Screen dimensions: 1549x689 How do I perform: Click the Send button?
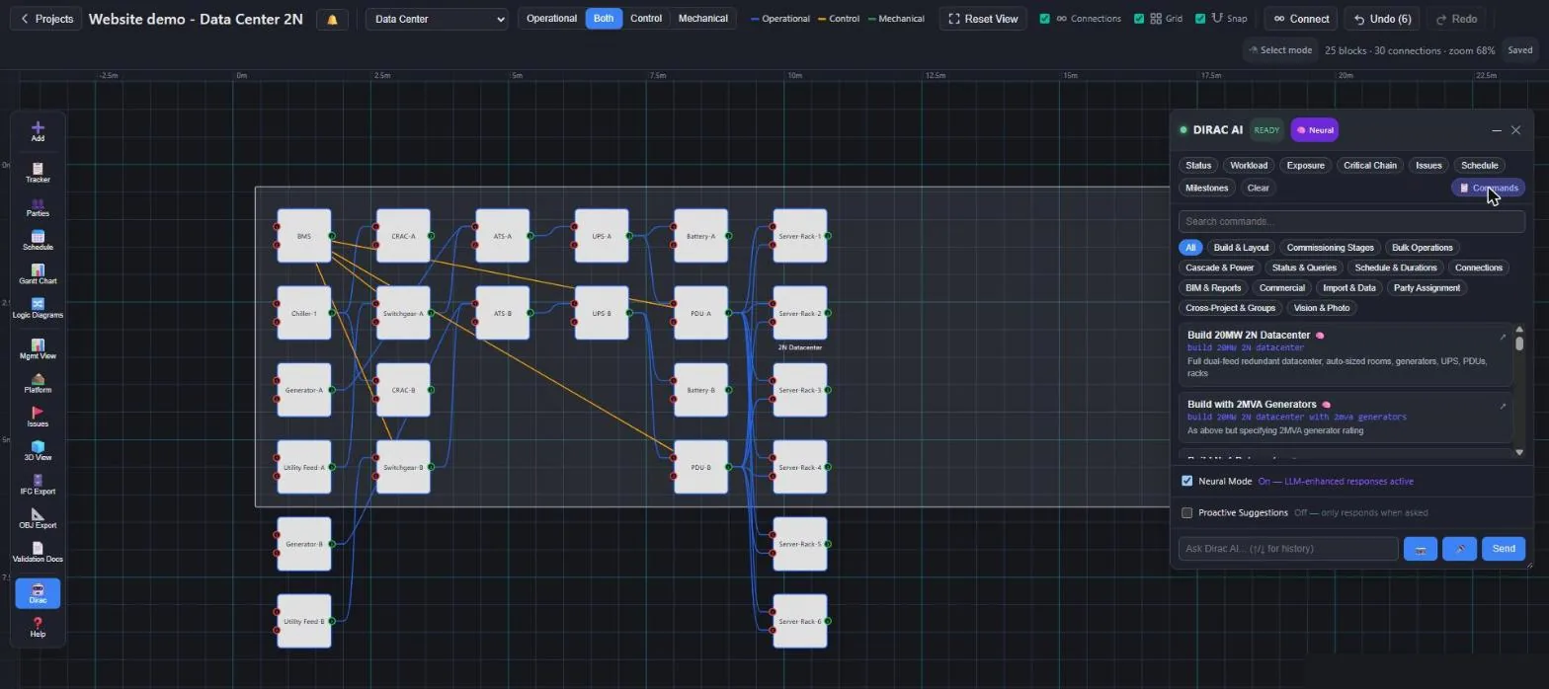coord(1504,549)
